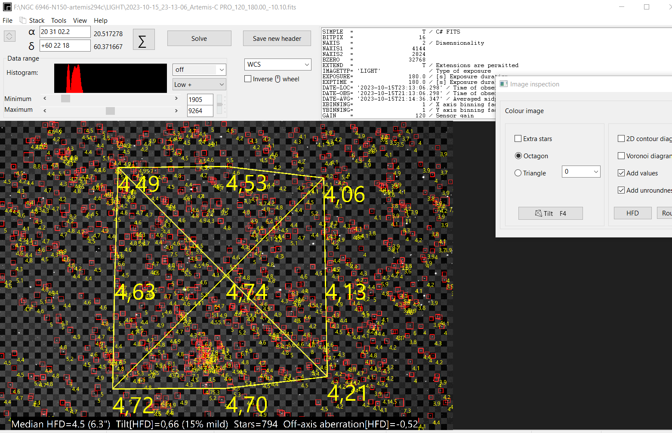Click the Tilt F4 button
Viewport: 672px width, 433px height.
[x=550, y=213]
